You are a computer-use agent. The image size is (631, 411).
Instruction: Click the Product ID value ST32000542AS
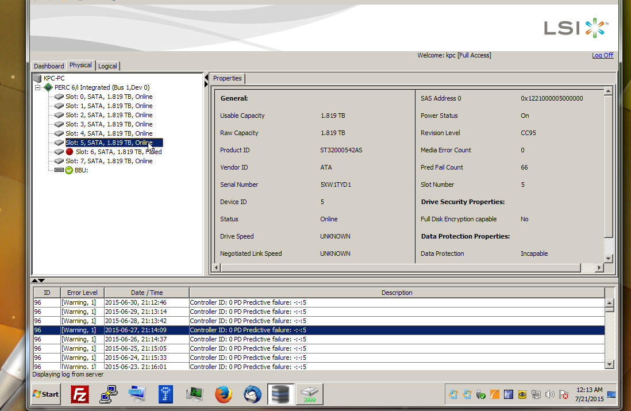point(341,150)
